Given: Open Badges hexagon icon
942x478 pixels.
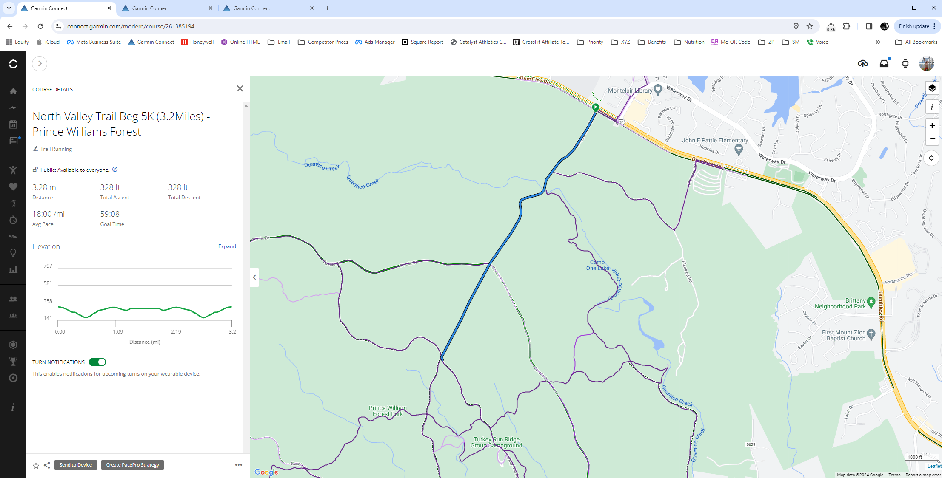Looking at the screenshot, I should coord(13,345).
